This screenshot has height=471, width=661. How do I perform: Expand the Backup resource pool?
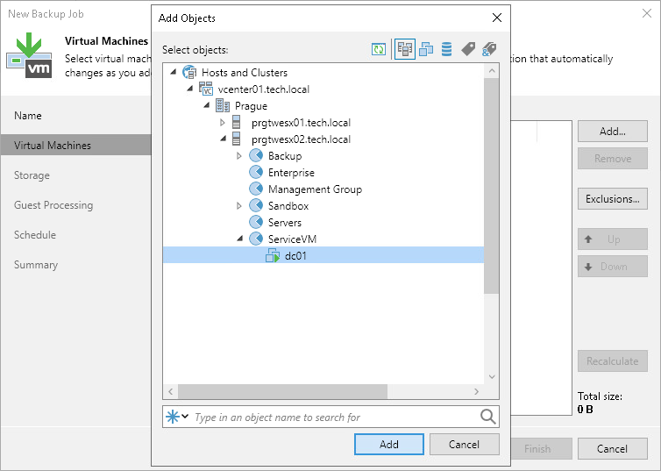pyautogui.click(x=239, y=155)
